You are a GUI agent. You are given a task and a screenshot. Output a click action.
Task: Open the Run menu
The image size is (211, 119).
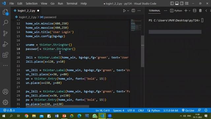point(60,4)
